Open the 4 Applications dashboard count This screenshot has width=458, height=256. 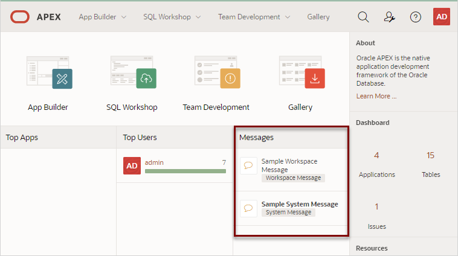pos(376,155)
